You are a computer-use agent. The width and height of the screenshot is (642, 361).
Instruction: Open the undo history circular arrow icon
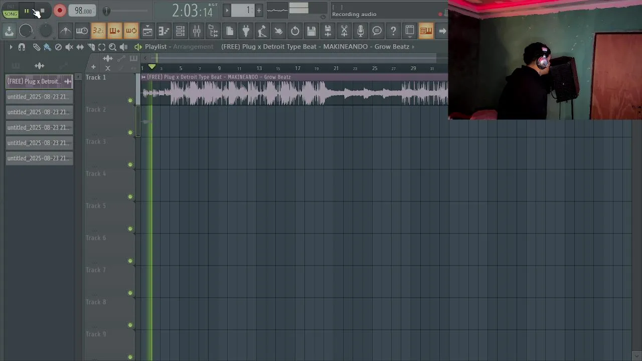[x=295, y=31]
